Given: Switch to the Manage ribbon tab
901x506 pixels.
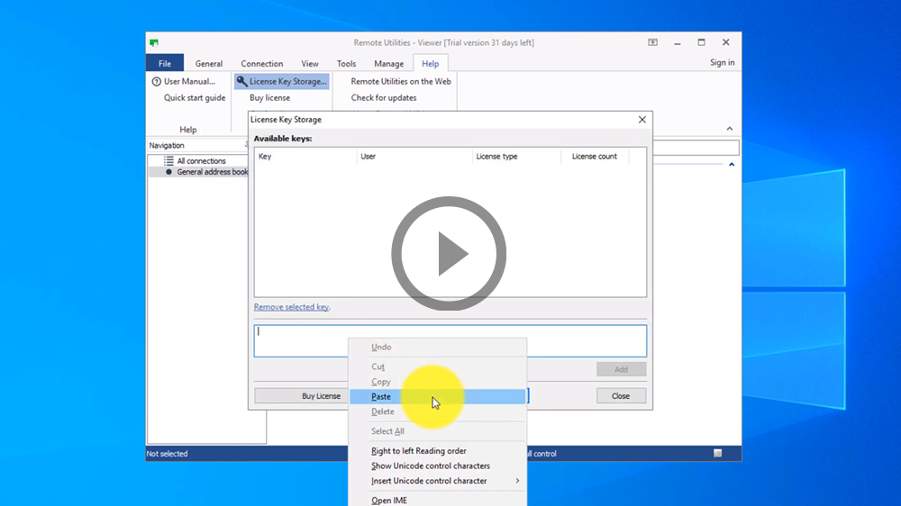Looking at the screenshot, I should [x=389, y=63].
